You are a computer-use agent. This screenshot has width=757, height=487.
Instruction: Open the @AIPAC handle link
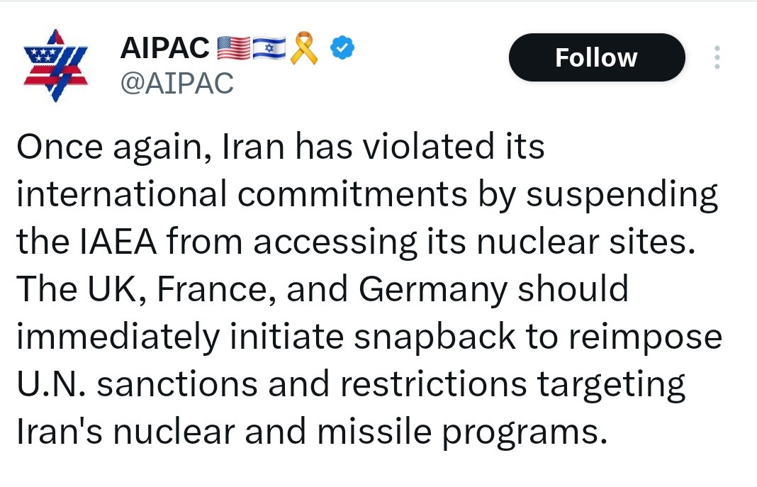[176, 83]
